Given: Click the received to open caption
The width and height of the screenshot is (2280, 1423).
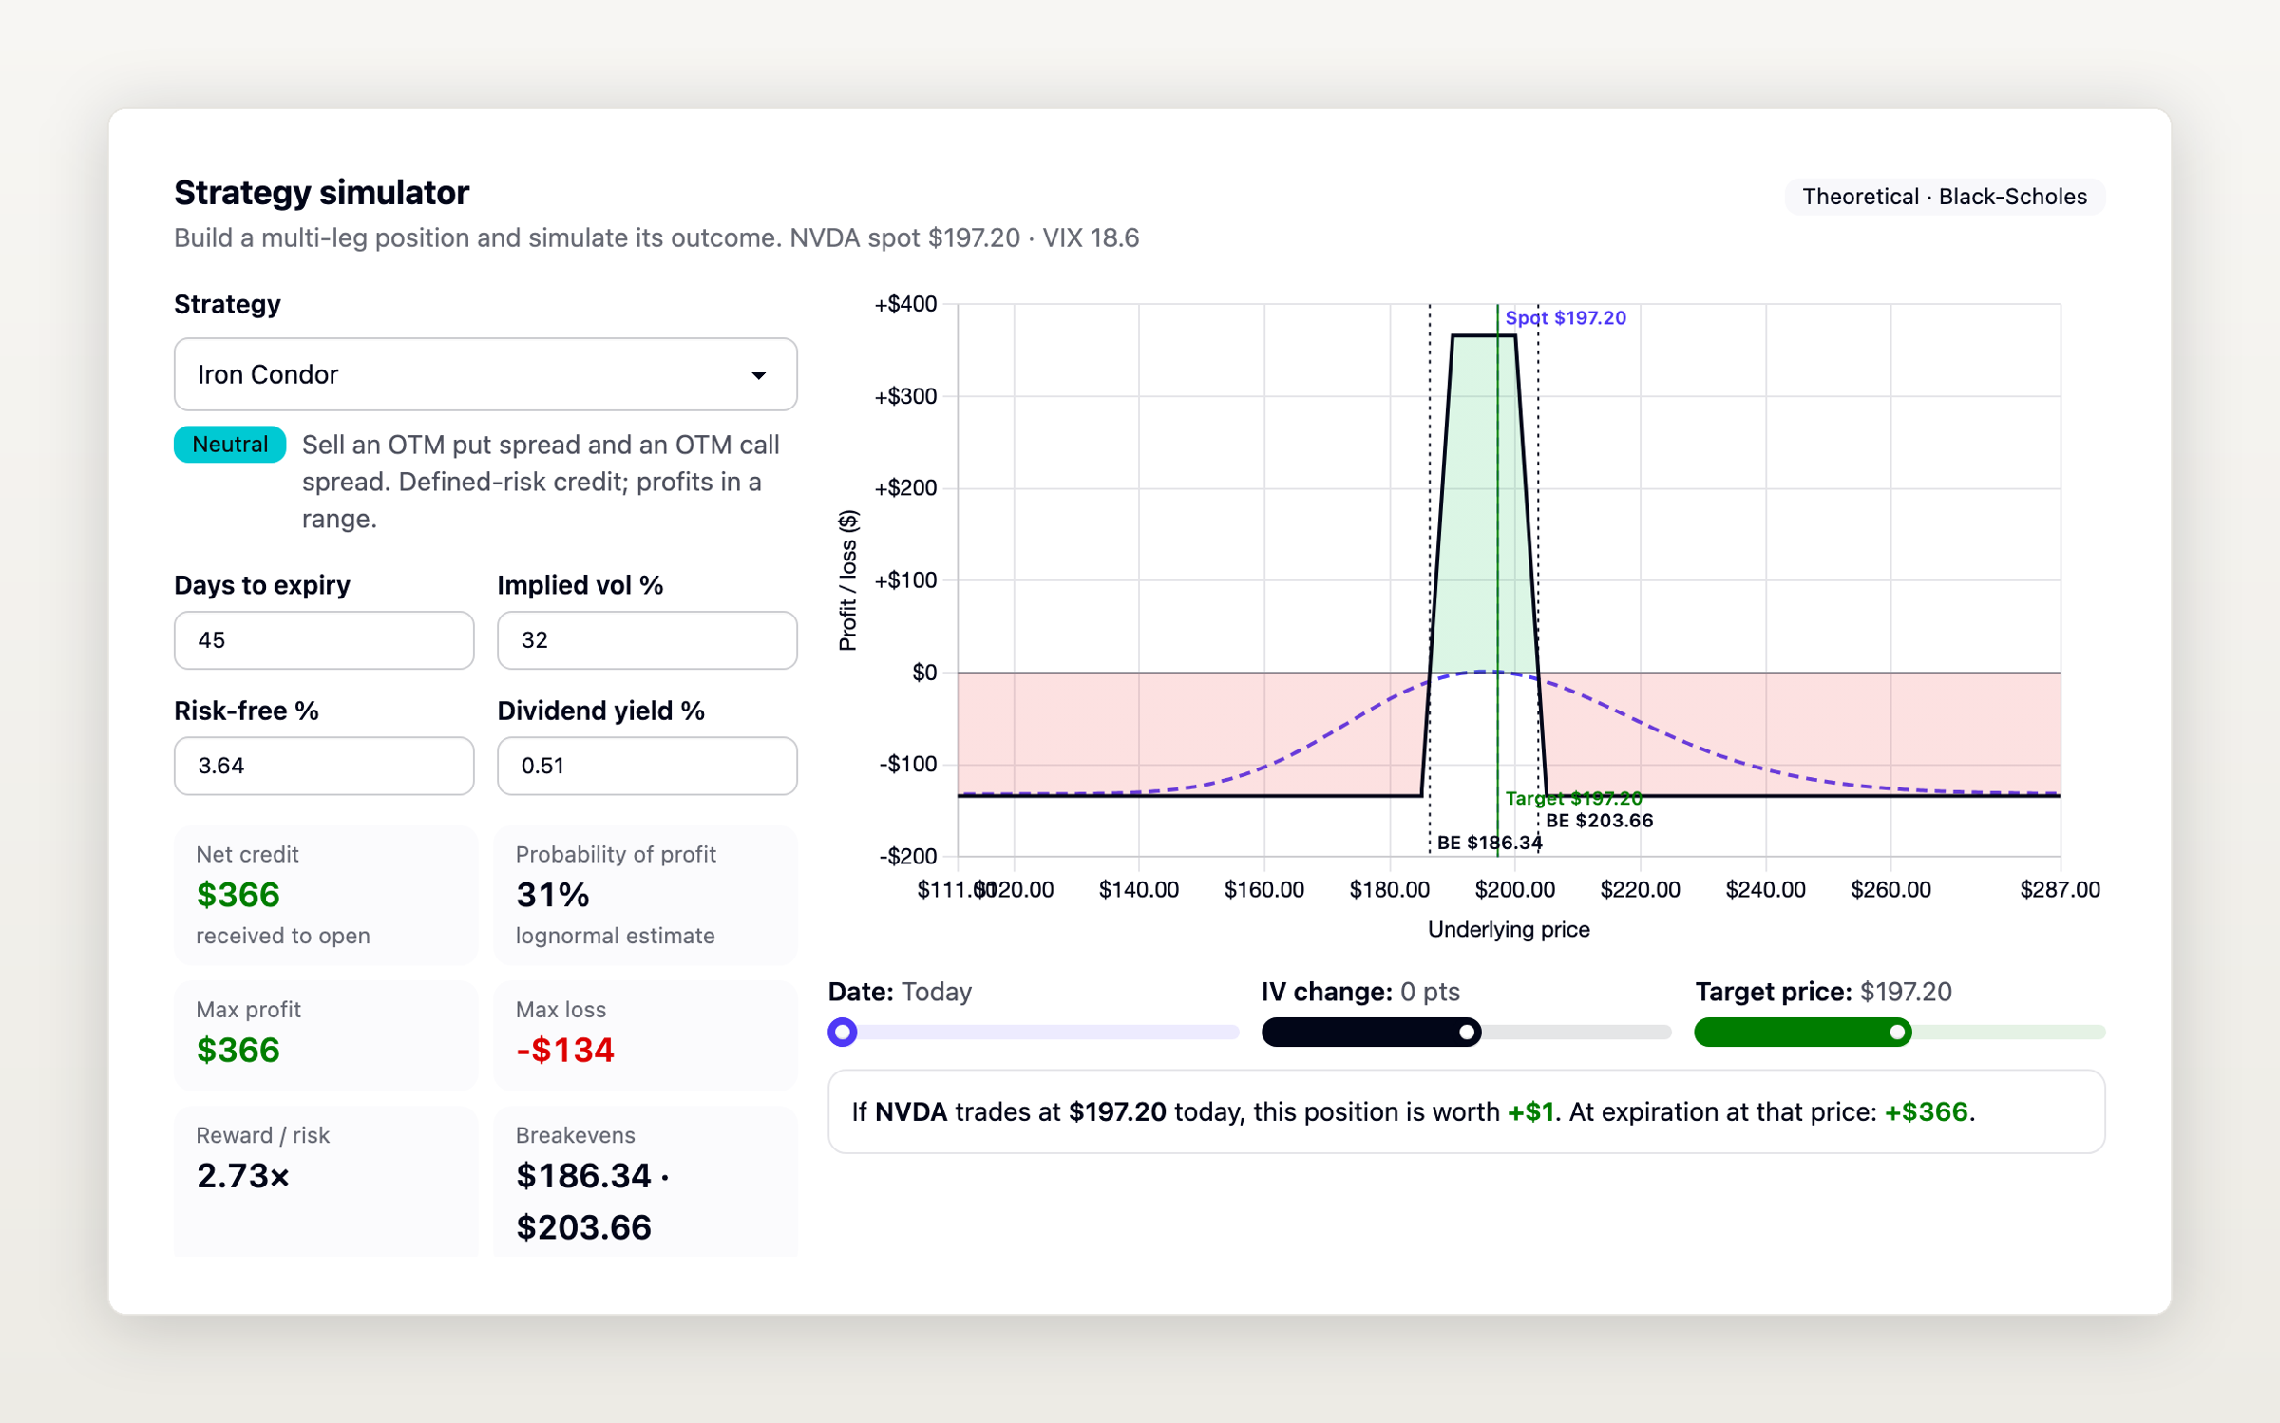Looking at the screenshot, I should pyautogui.click(x=283, y=936).
